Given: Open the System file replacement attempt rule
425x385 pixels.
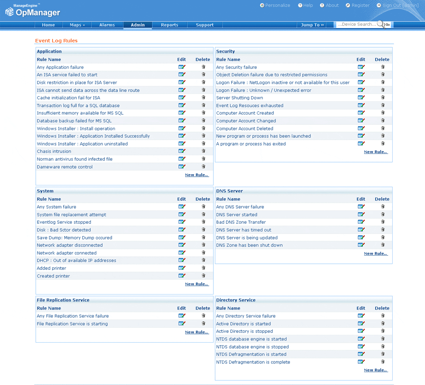Looking at the screenshot, I should pos(71,214).
